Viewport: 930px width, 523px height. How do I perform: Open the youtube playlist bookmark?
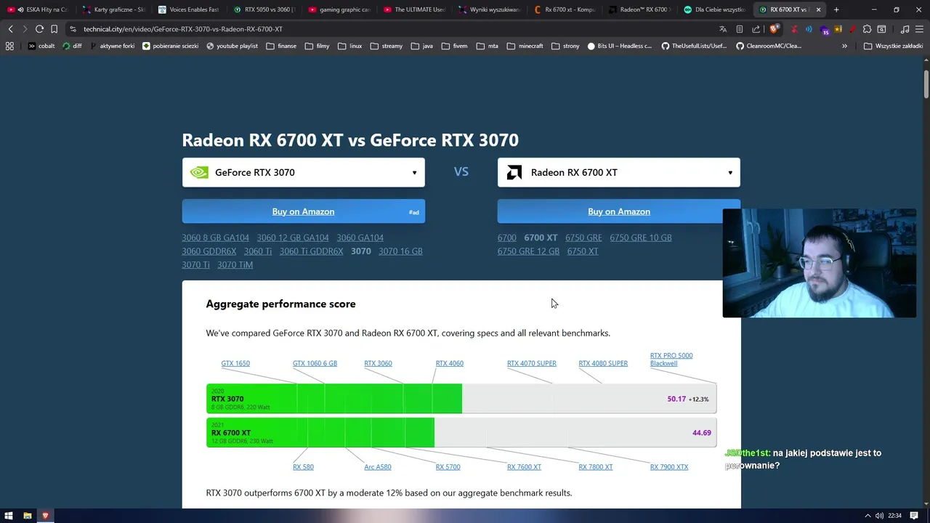click(232, 46)
